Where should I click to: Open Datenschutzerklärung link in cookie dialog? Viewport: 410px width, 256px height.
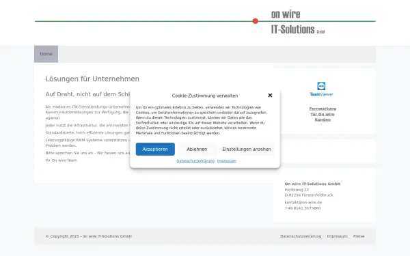(195, 161)
